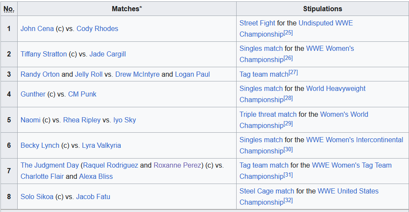Open the World Heavyweight Championship link
This screenshot has height=212, width=409.
[303, 94]
